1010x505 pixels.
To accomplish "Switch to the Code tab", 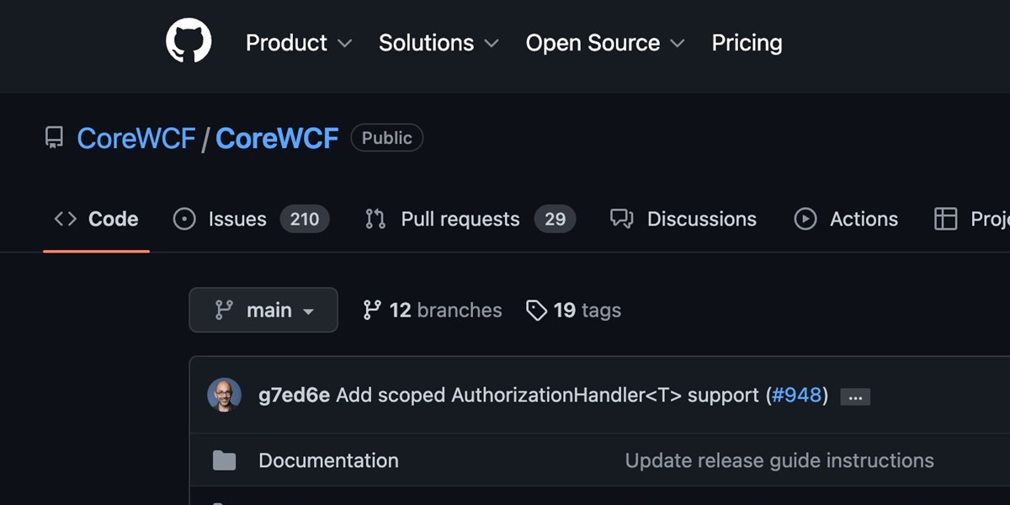I will coord(96,219).
